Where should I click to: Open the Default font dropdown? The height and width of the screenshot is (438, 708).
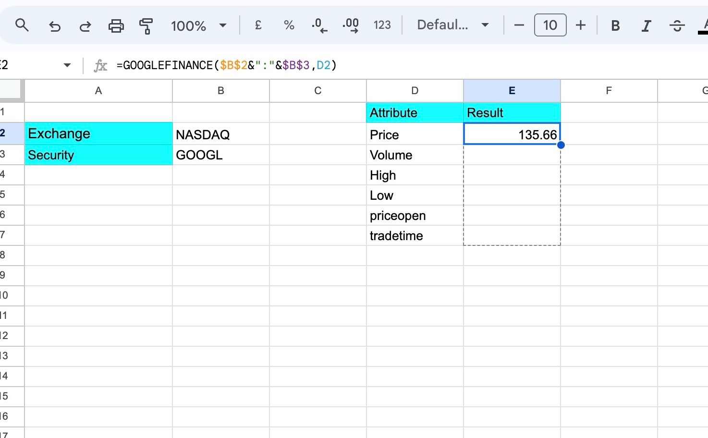tap(452, 25)
